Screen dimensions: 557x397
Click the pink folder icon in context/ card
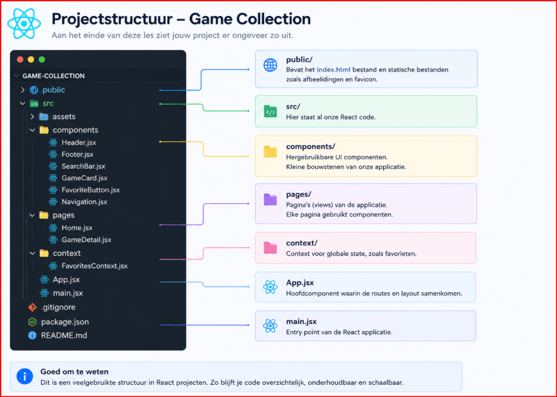click(x=271, y=248)
